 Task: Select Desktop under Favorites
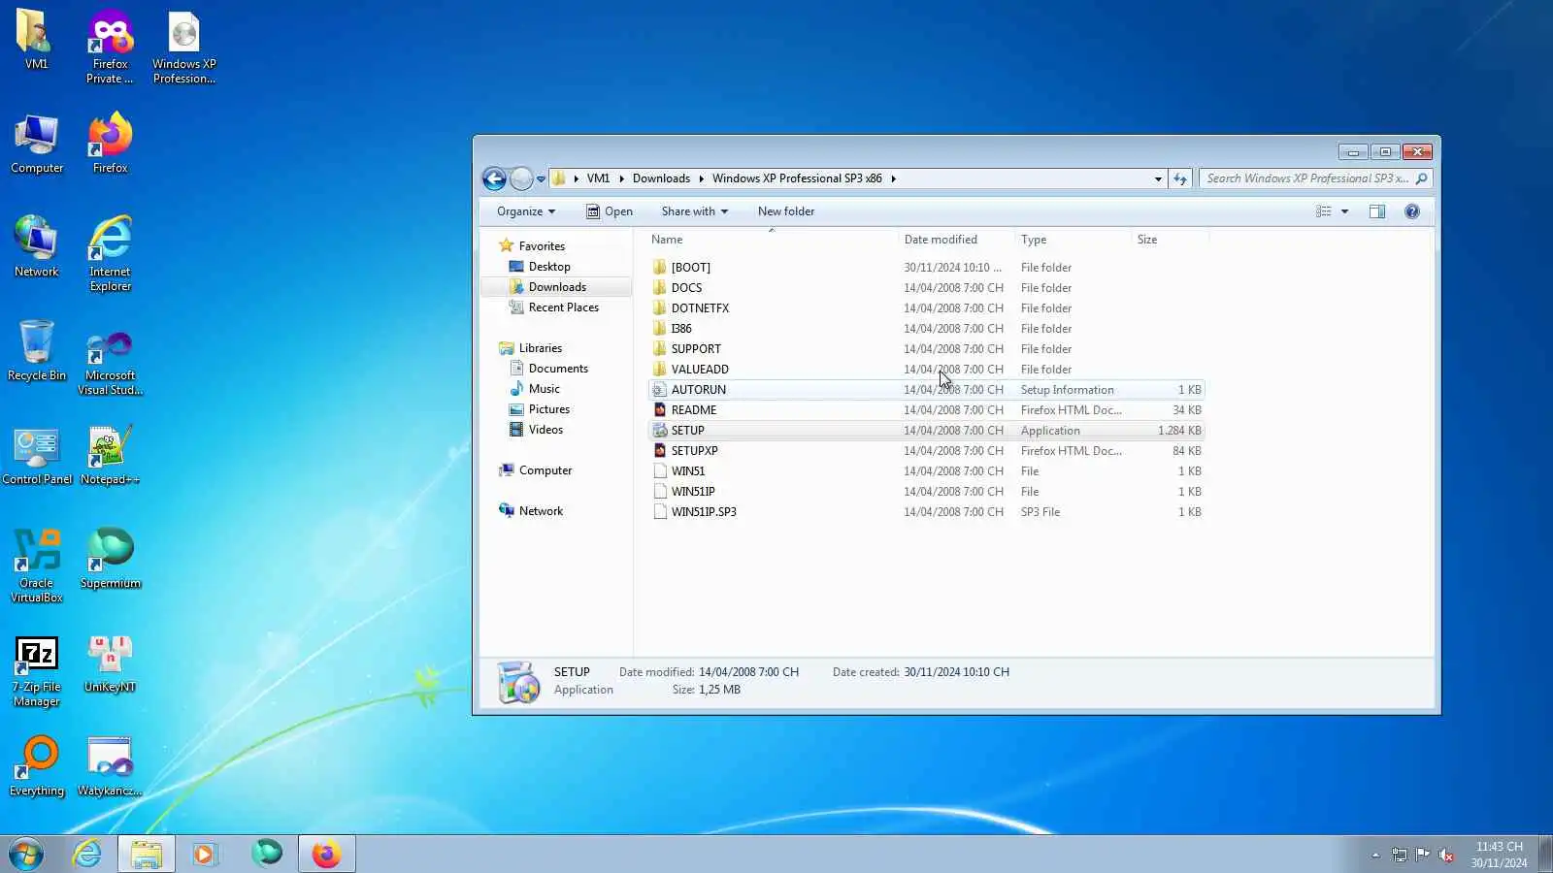click(x=549, y=267)
